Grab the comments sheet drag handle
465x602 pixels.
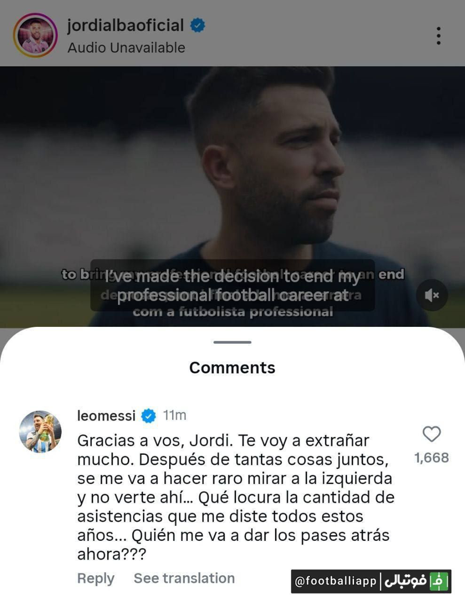(x=233, y=342)
